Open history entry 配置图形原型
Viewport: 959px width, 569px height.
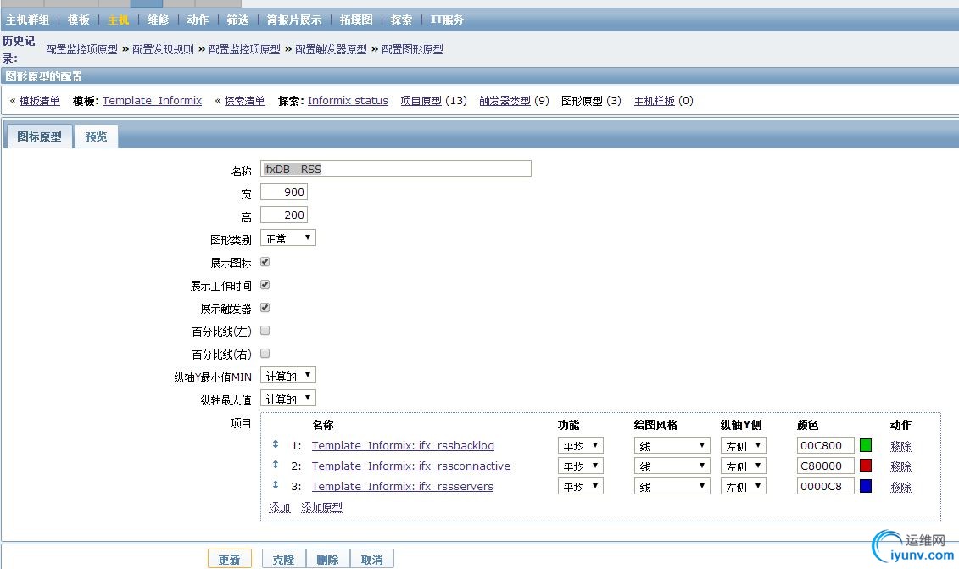point(412,49)
